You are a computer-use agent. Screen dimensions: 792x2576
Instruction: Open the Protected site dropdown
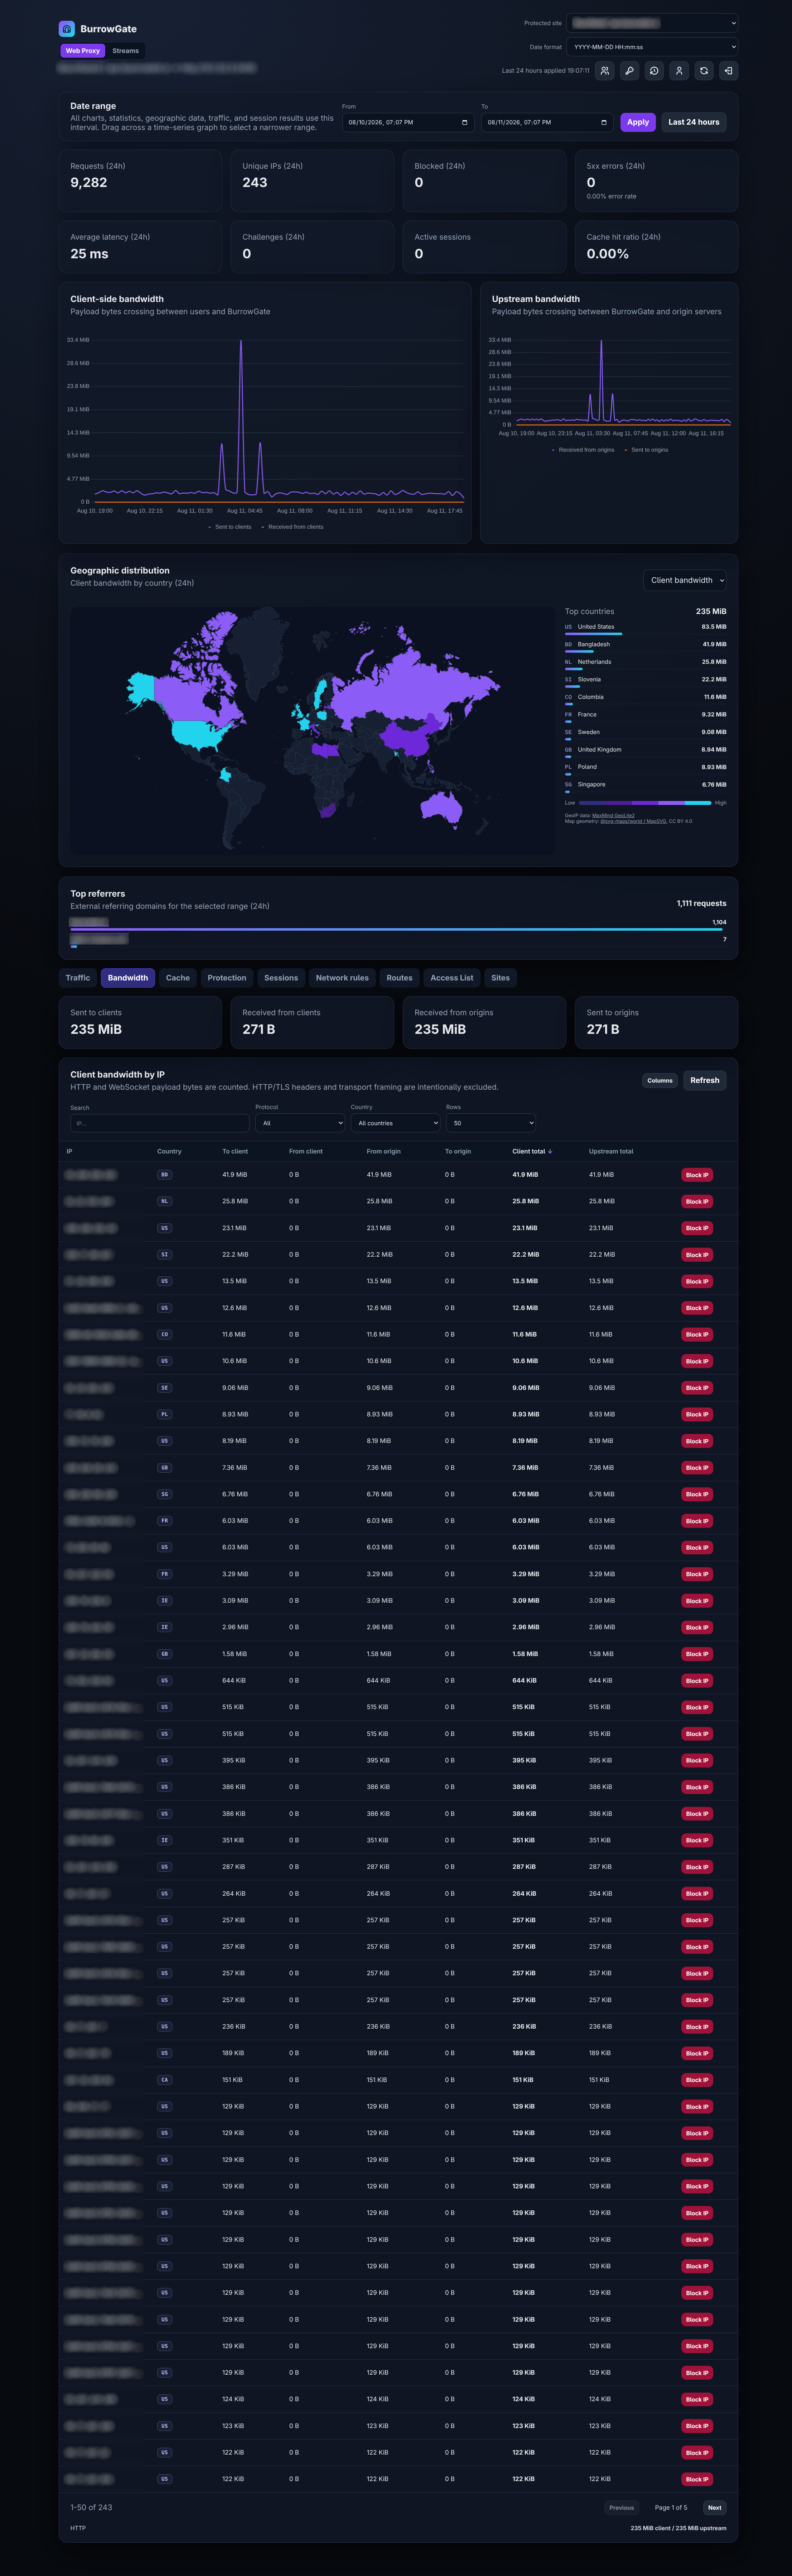click(652, 23)
